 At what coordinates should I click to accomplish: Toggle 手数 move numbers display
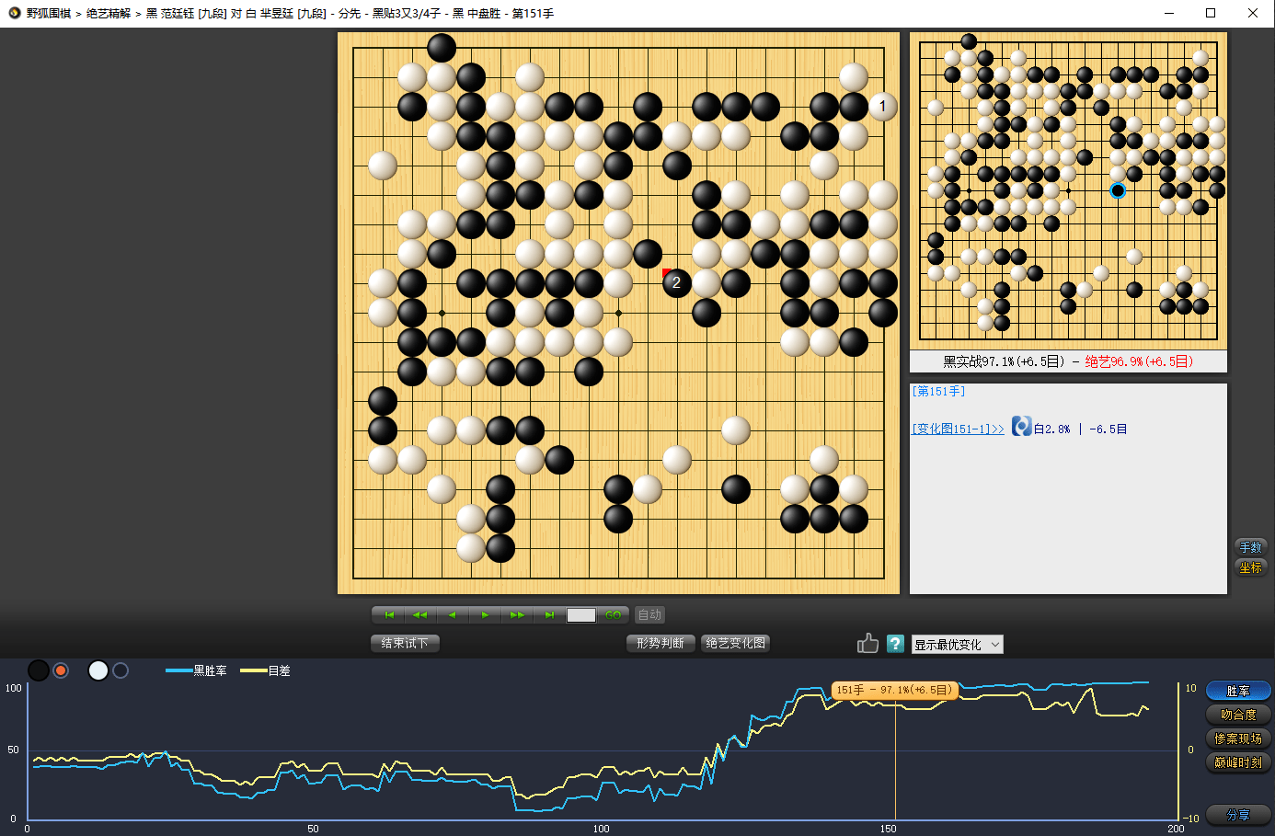pyautogui.click(x=1251, y=547)
